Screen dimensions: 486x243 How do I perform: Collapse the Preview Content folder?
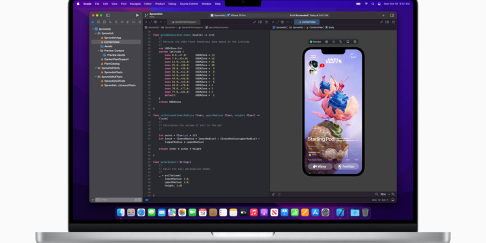click(98, 51)
